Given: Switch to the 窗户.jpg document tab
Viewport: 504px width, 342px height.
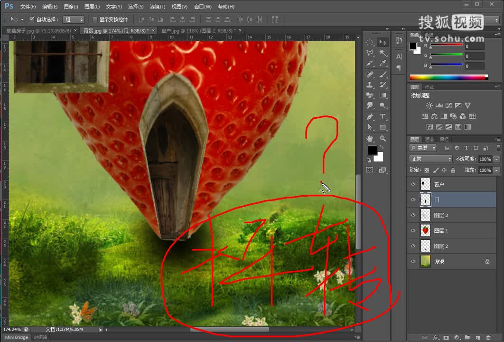Looking at the screenshot, I should coord(198,30).
